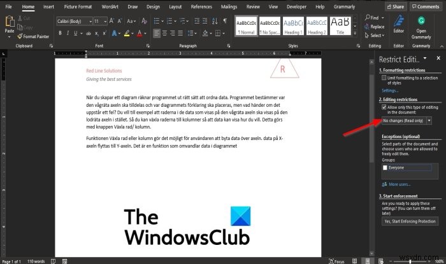Screen dimensions: 446x264
Task: Select the Title style thumbnail
Action: (340, 26)
